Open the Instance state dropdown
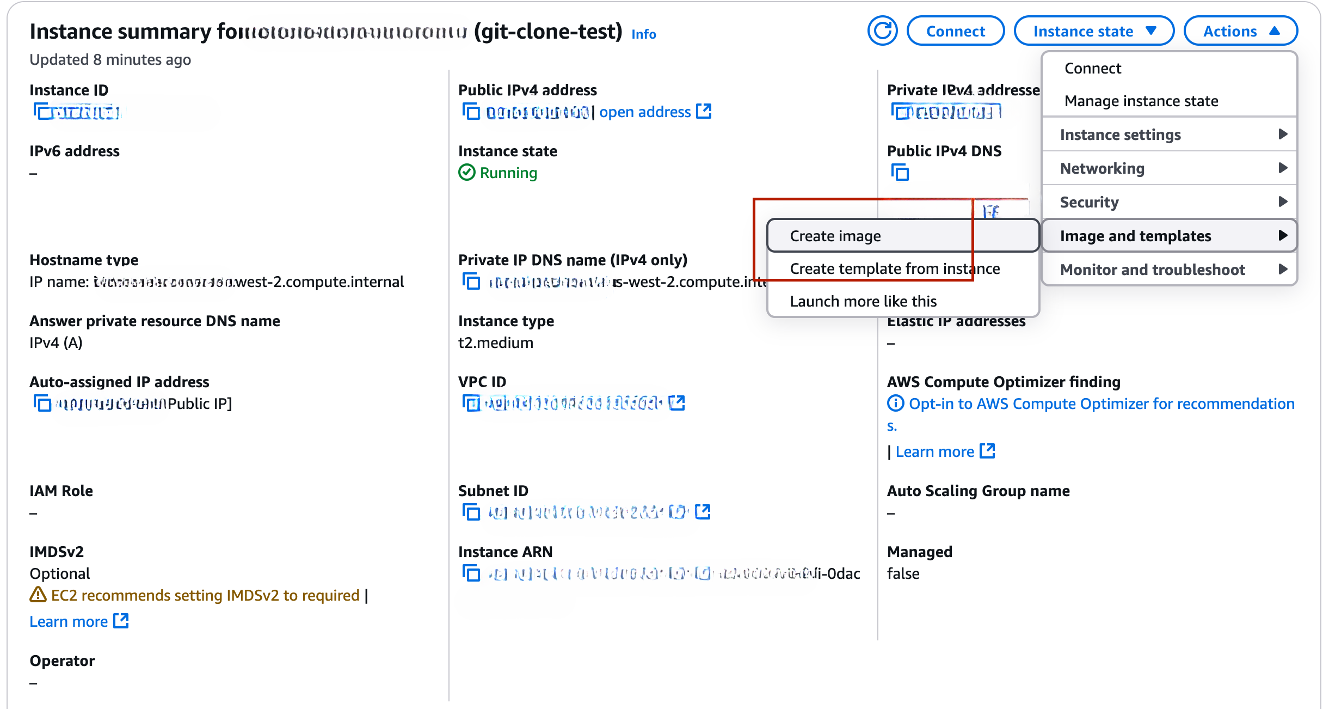 click(1094, 31)
